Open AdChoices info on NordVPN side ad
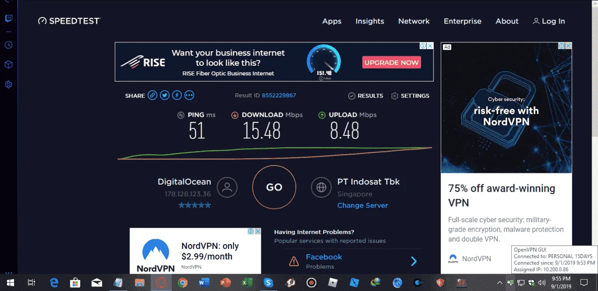598x291 pixels. (561, 46)
